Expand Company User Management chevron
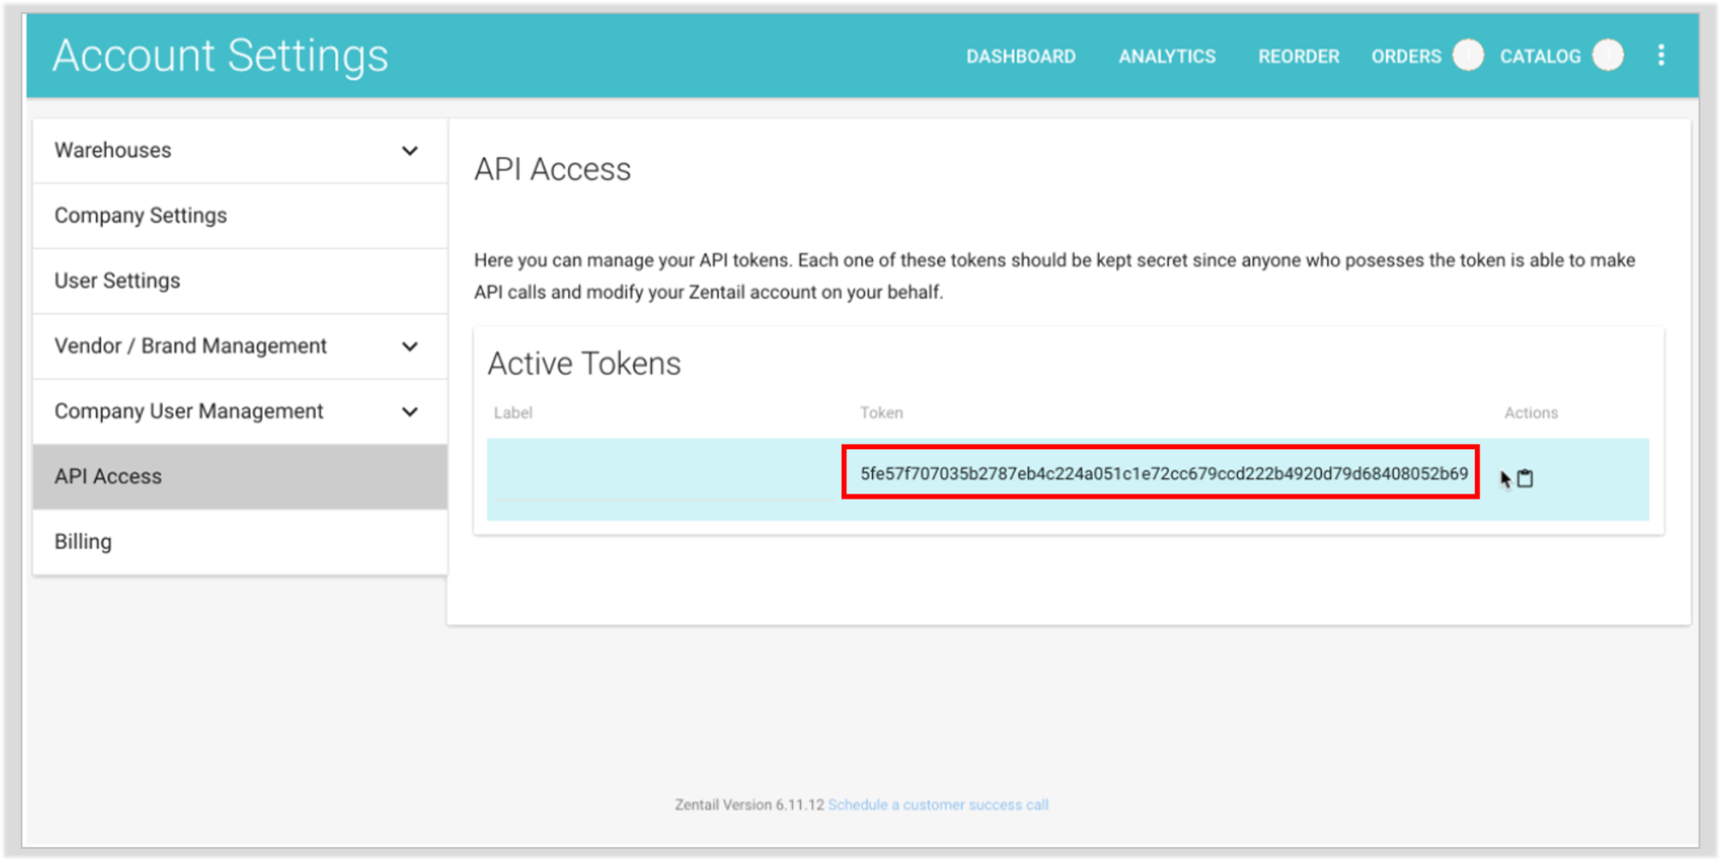The image size is (1721, 861). pyautogui.click(x=410, y=411)
